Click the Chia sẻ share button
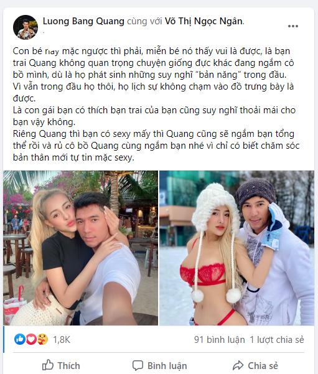 click(x=255, y=365)
